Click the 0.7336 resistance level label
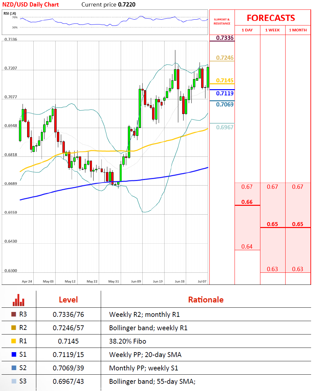 tap(225, 38)
